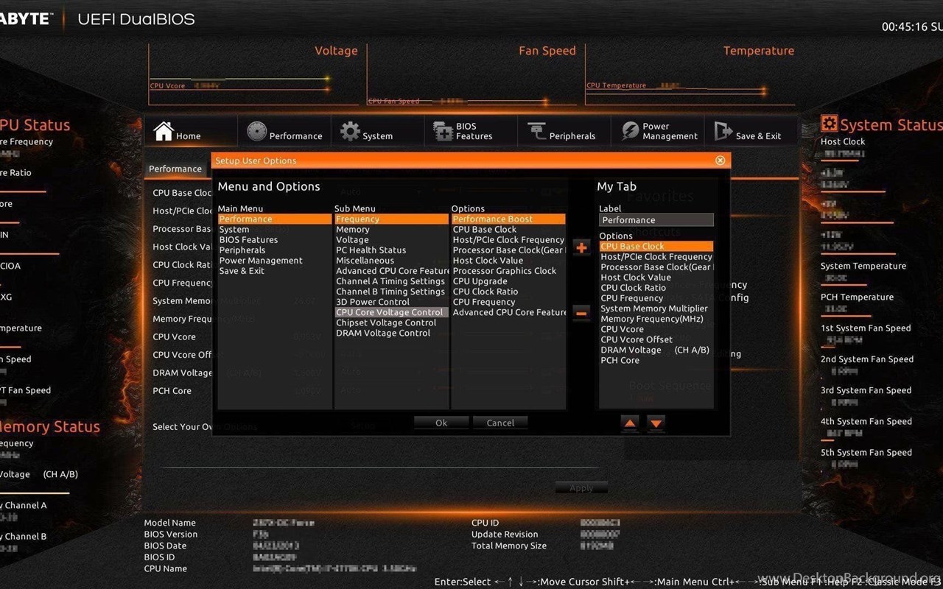Viewport: 943px width, 589px height.
Task: Select Miscellaneous in Sub Menu list
Action: (391, 261)
